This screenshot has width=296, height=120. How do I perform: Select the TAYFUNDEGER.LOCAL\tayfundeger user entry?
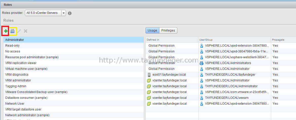click(230, 75)
